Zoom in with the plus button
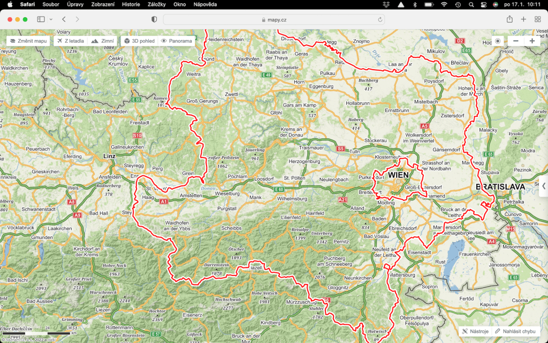This screenshot has height=343, width=548. click(x=532, y=41)
